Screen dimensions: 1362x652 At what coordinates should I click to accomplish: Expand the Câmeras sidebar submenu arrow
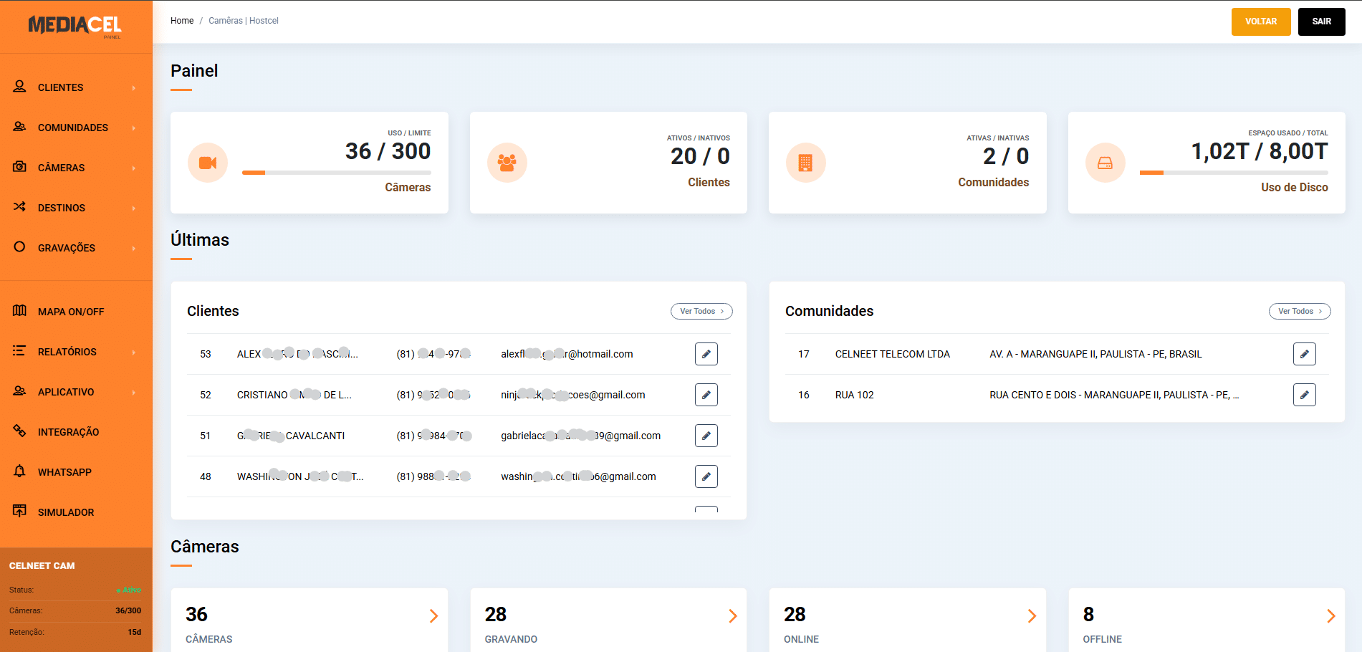pos(134,168)
